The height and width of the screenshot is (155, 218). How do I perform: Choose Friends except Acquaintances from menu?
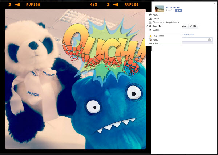tap(166, 22)
